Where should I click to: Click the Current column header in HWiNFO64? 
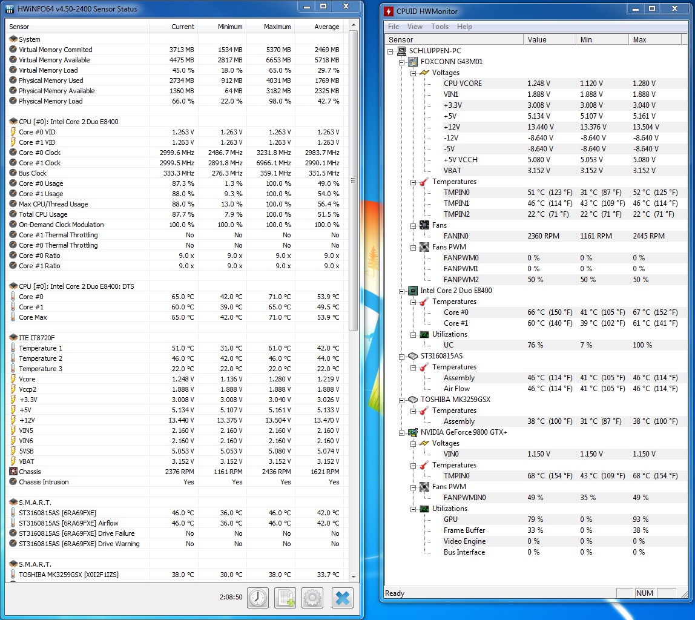click(x=173, y=27)
